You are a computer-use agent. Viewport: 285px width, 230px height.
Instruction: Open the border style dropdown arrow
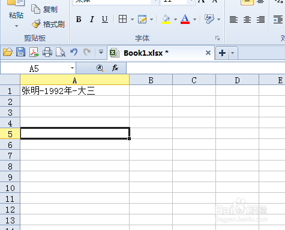tap(132, 19)
